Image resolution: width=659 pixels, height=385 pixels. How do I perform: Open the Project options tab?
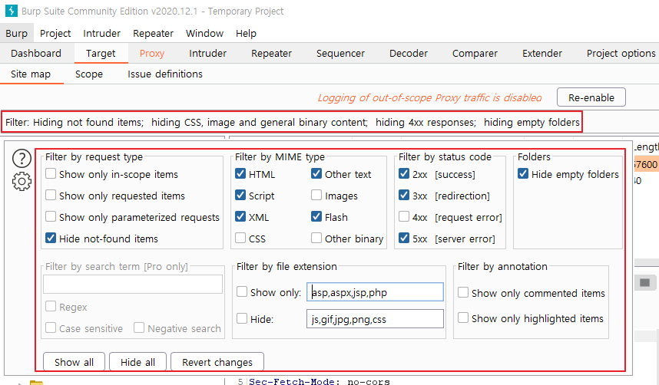pos(621,54)
